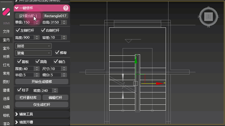The width and height of the screenshot is (225, 126).
Task: Toggle the 柱子 checkbox
Action: coord(19,90)
